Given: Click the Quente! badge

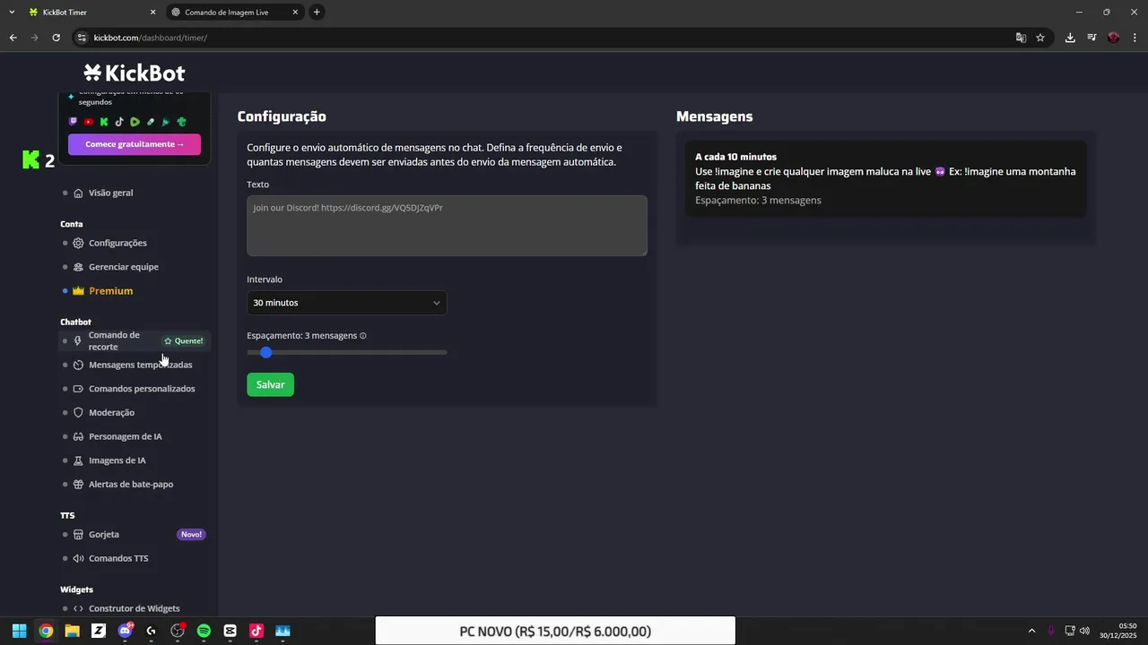Looking at the screenshot, I should coord(183,341).
